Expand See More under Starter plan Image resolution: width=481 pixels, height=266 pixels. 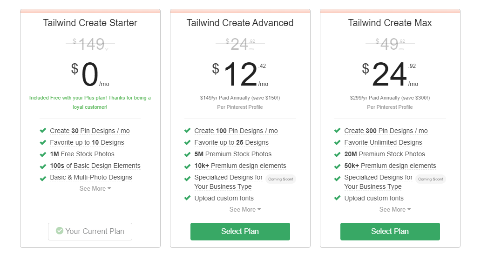click(x=95, y=188)
